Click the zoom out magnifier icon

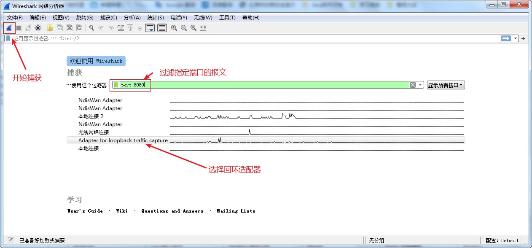coord(184,28)
